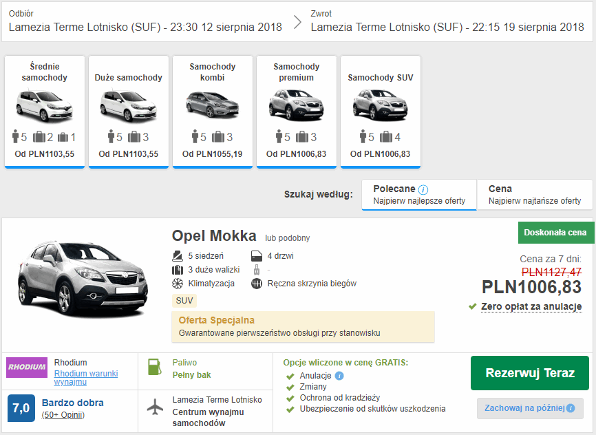
Task: Choose the Samochody kombi category card
Action: [x=213, y=111]
